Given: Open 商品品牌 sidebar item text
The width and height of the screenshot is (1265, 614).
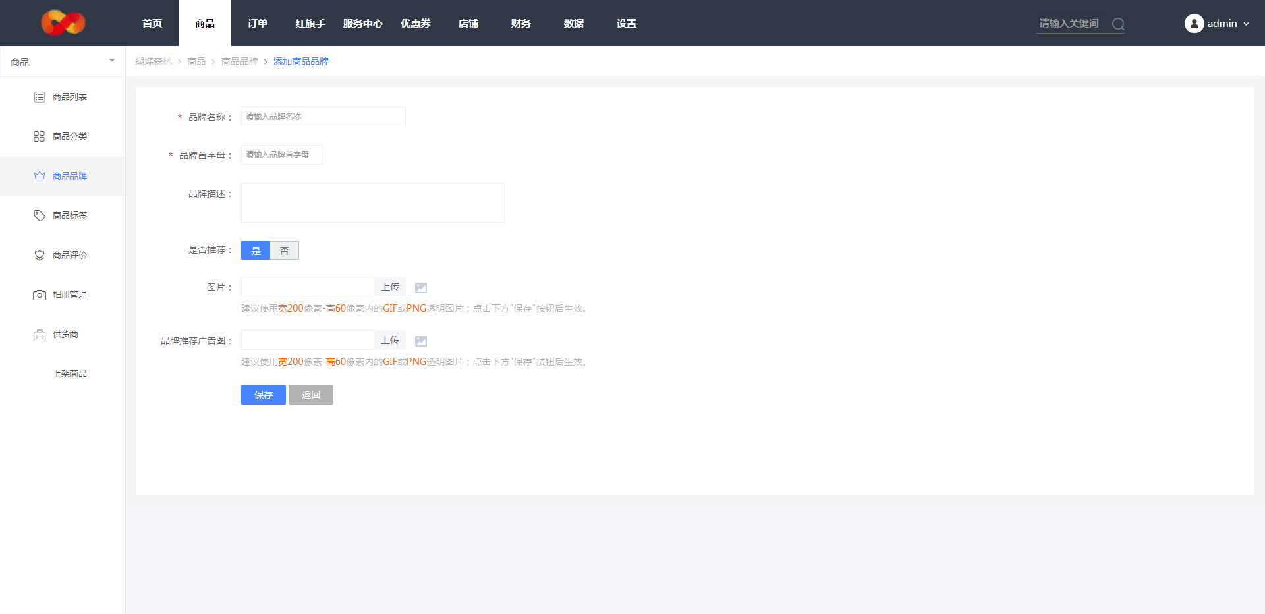Looking at the screenshot, I should point(70,176).
